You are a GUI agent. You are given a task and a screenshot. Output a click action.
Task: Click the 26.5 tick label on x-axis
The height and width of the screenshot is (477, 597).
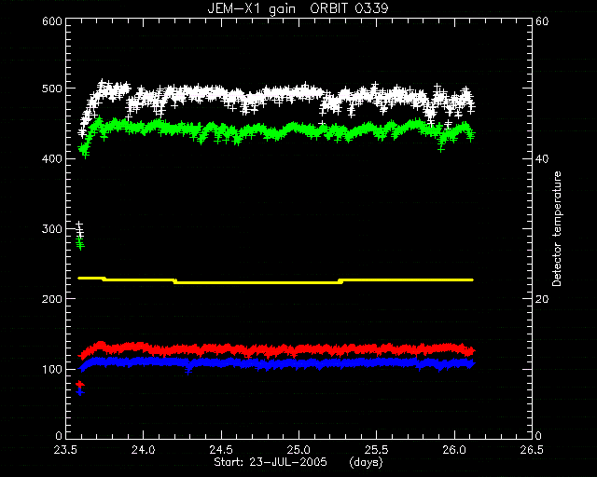click(x=532, y=450)
